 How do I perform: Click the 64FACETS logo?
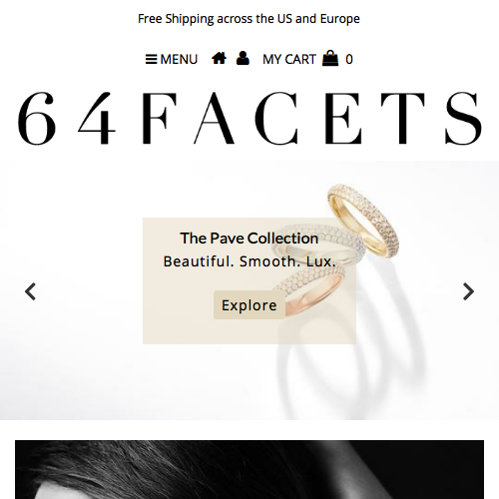249,119
